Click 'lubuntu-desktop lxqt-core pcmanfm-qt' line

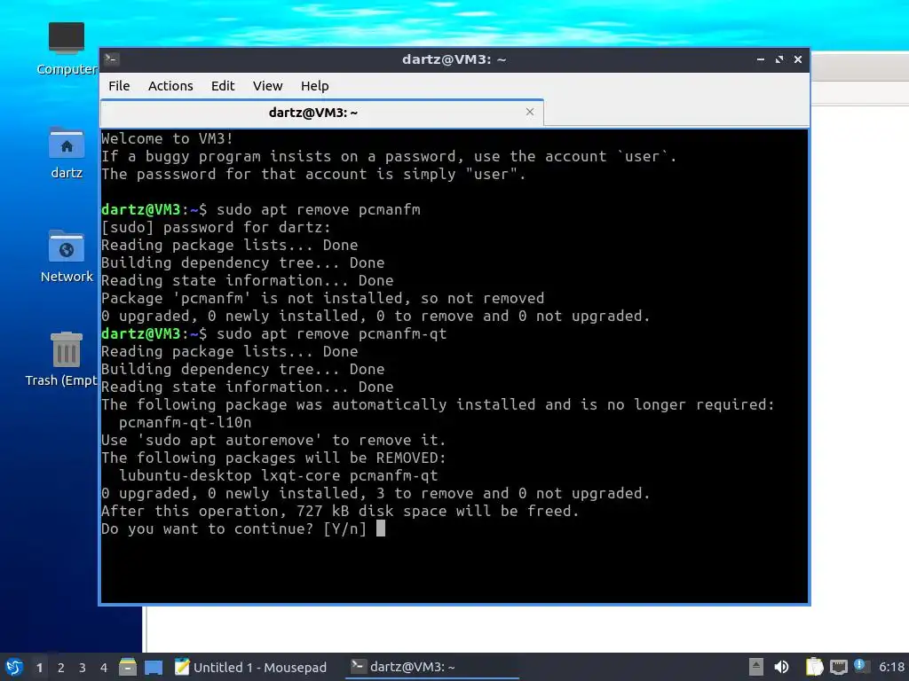(x=278, y=475)
